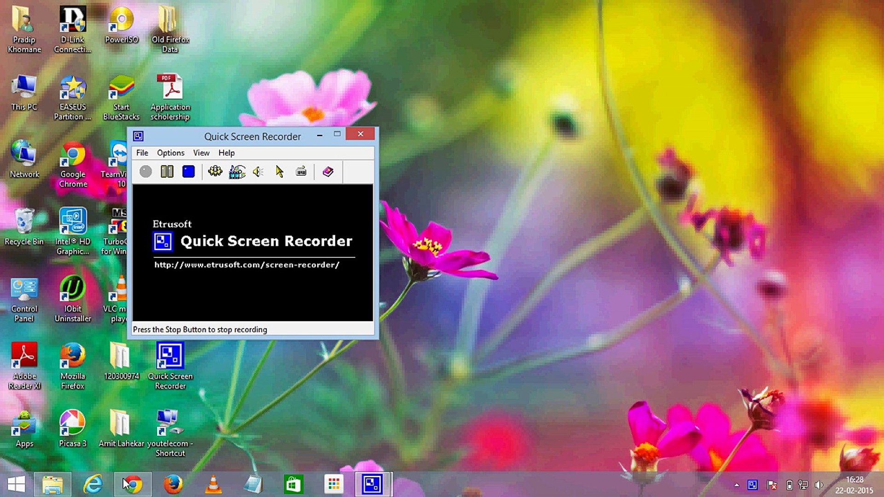Open video options filmstrip icon
Image resolution: width=884 pixels, height=497 pixels.
[x=237, y=172]
